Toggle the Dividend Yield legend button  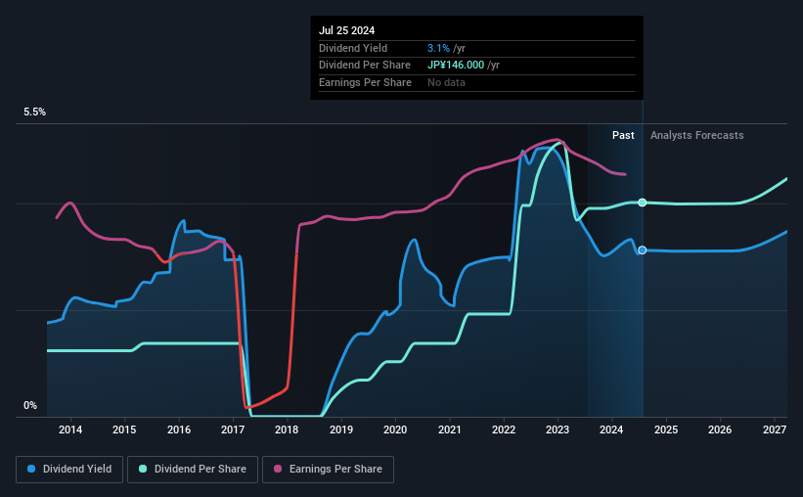(69, 470)
